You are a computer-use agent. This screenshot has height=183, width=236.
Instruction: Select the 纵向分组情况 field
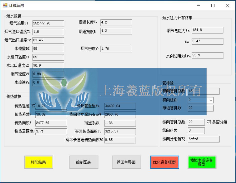(x=204, y=139)
